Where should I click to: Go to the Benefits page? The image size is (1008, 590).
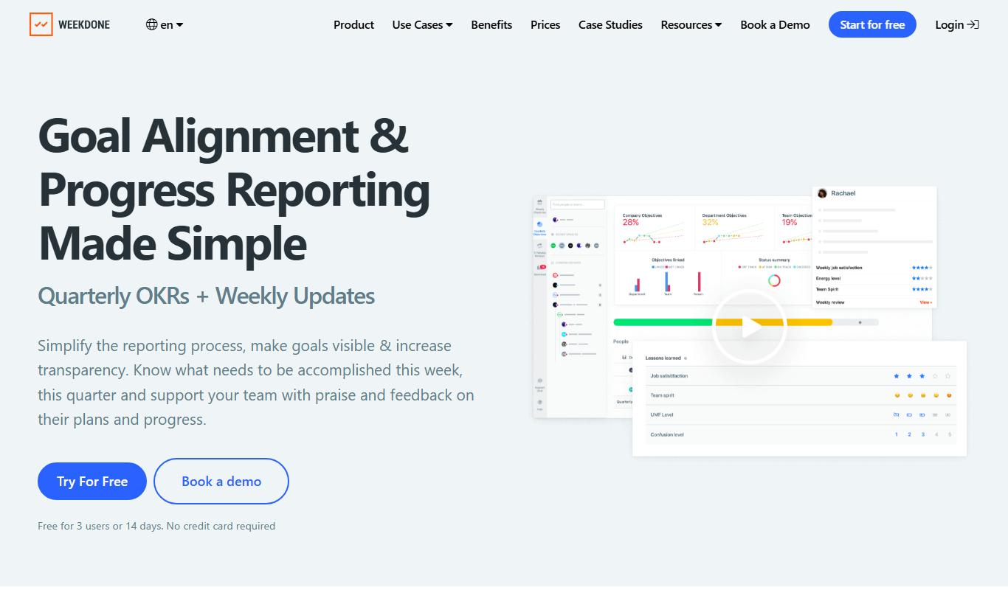coord(491,24)
